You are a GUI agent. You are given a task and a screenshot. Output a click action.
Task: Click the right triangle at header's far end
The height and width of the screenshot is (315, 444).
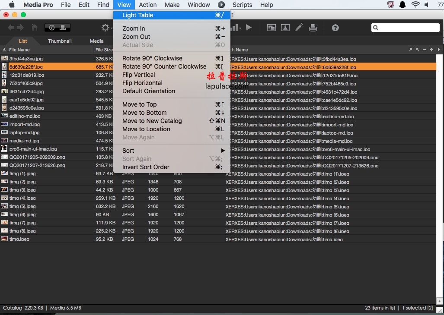[439, 50]
